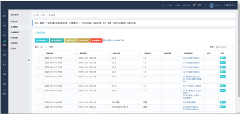Select 安装位置 in the side menu

pyautogui.click(x=14, y=38)
